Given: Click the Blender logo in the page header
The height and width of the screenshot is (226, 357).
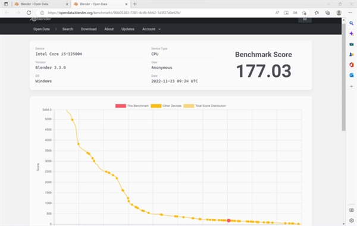Looking at the screenshot, I should click(40, 19).
